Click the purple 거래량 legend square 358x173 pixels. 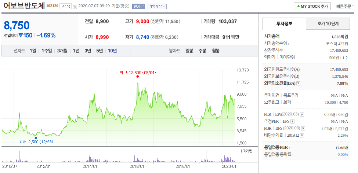pyautogui.click(x=242, y=151)
